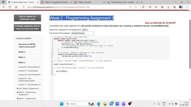Check your payment status button
Screen dimensions: 191x107
pos(27,27)
